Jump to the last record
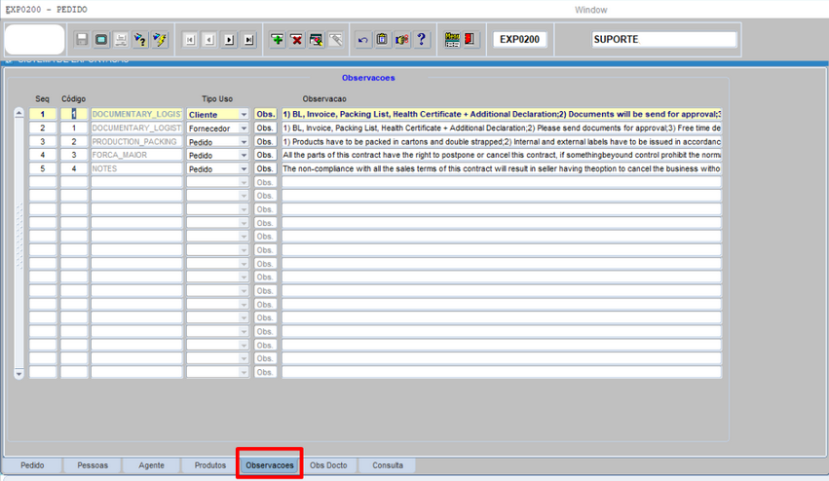829x481 pixels. (x=249, y=40)
